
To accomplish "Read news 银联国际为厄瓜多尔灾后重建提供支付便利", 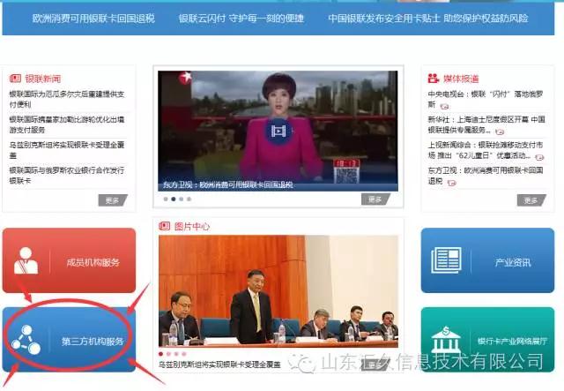I will (x=67, y=99).
